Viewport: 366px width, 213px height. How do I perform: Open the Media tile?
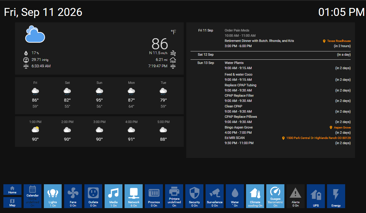pyautogui.click(x=114, y=196)
